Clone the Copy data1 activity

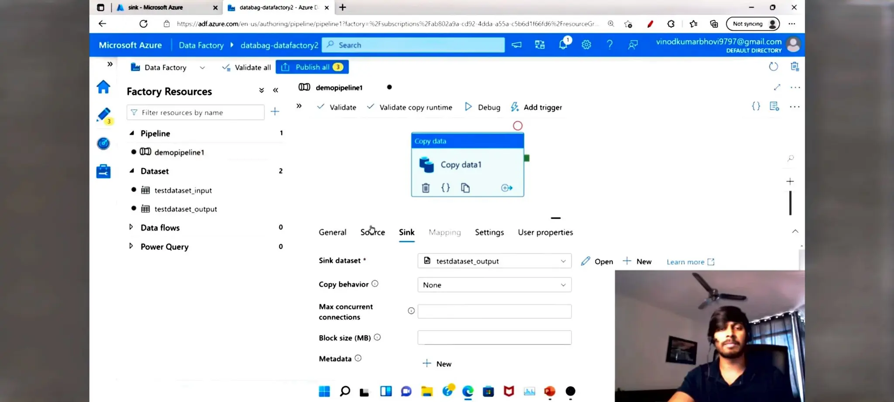pos(465,188)
